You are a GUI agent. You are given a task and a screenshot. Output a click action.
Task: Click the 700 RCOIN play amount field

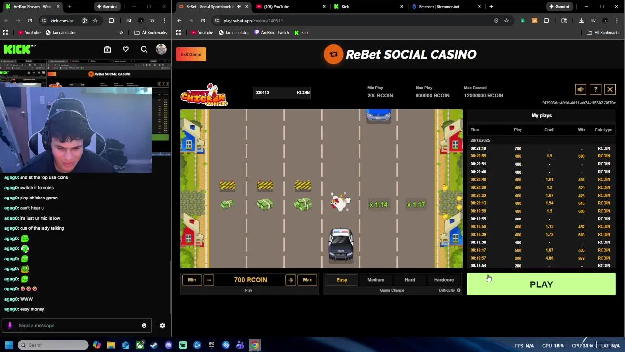(250, 280)
